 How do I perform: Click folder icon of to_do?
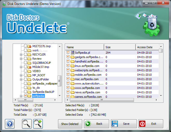(29, 88)
